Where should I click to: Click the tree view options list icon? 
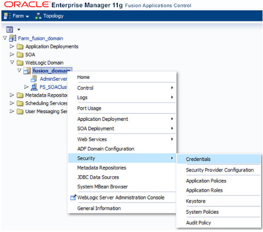(x=9, y=30)
